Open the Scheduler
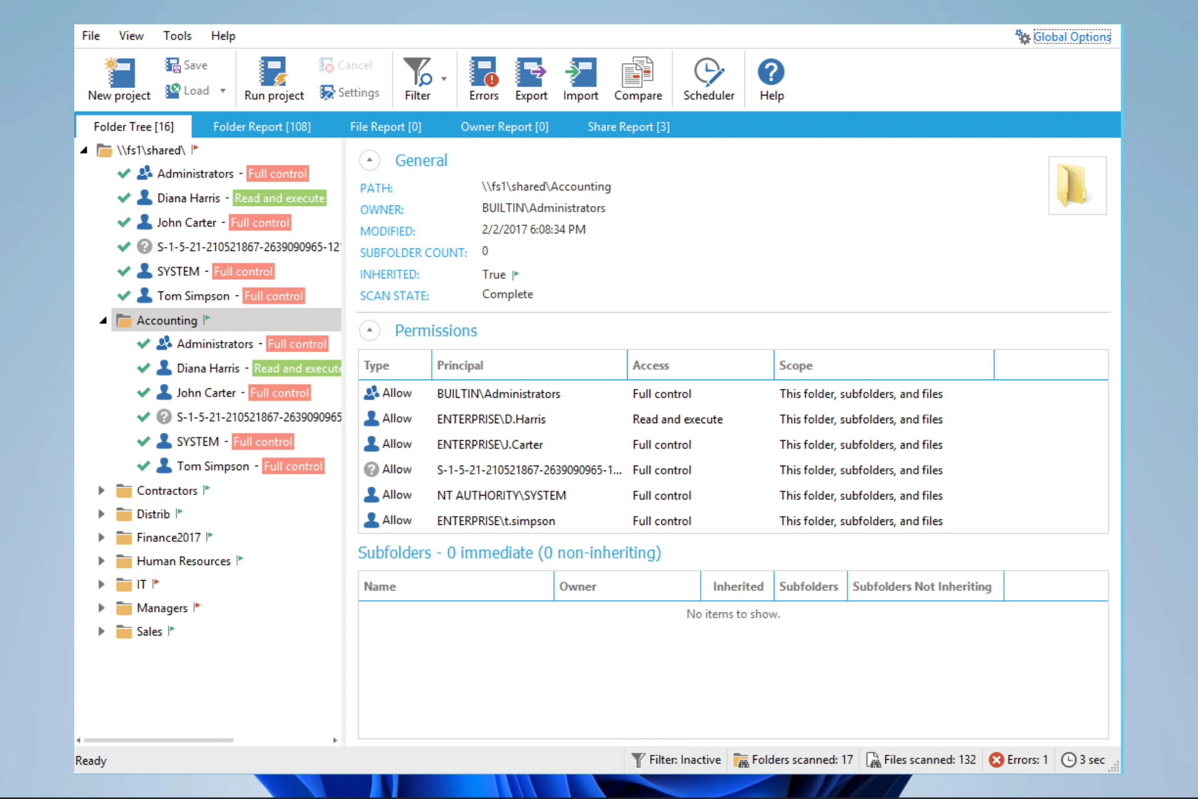Image resolution: width=1198 pixels, height=799 pixels. (708, 72)
